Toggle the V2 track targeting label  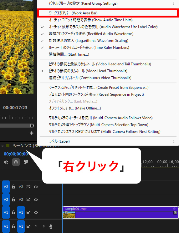[21, 200]
